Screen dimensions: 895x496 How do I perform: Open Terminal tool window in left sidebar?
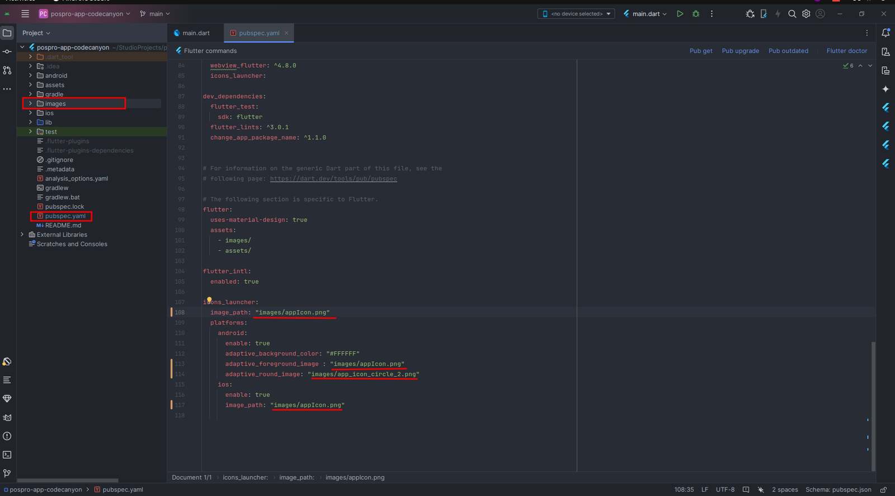click(7, 455)
